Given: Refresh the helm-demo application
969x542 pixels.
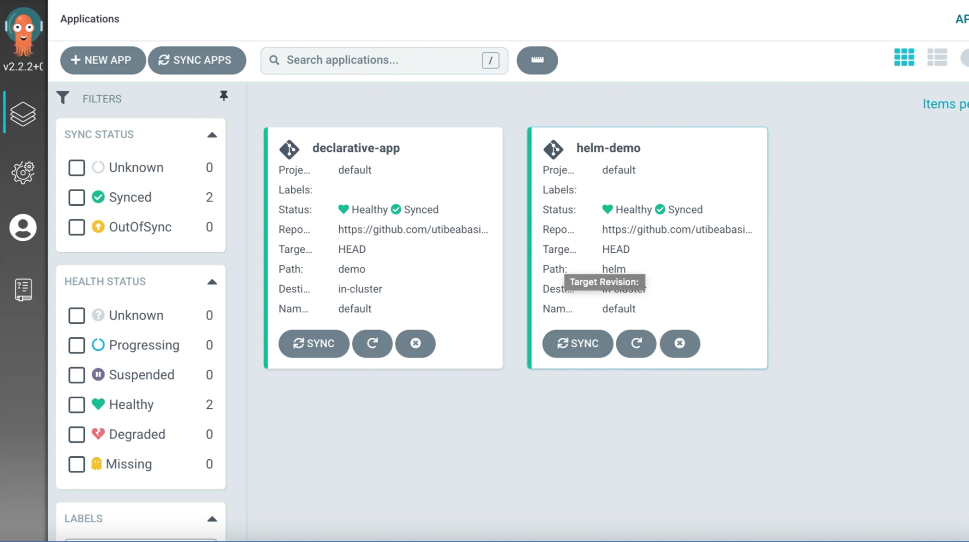Looking at the screenshot, I should tap(636, 343).
